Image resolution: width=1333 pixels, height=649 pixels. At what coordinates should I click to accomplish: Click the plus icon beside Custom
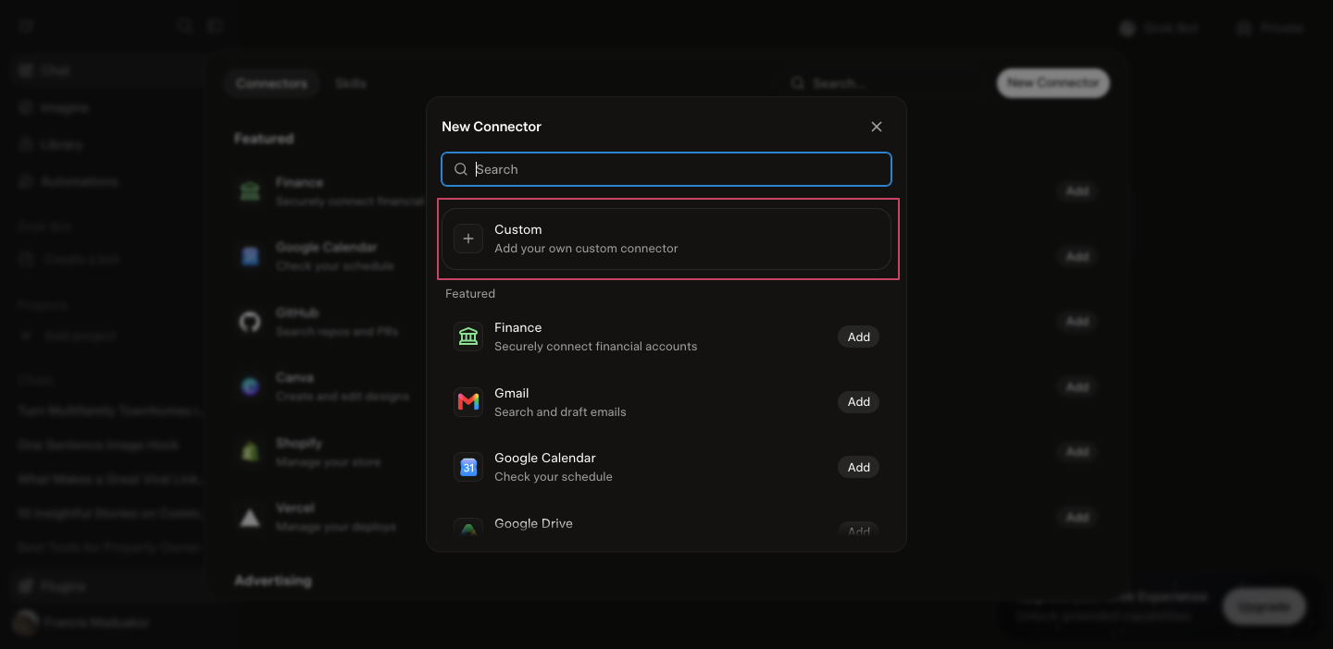point(468,239)
